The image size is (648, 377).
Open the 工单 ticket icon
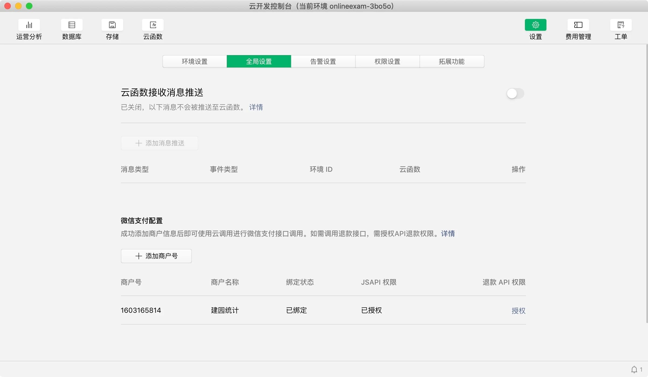coord(621,25)
